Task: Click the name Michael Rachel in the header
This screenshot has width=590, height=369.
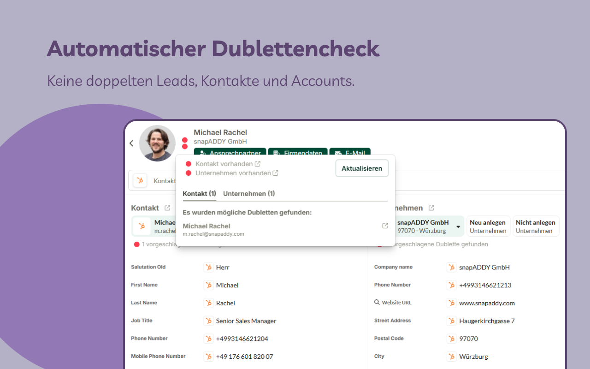Action: tap(220, 132)
